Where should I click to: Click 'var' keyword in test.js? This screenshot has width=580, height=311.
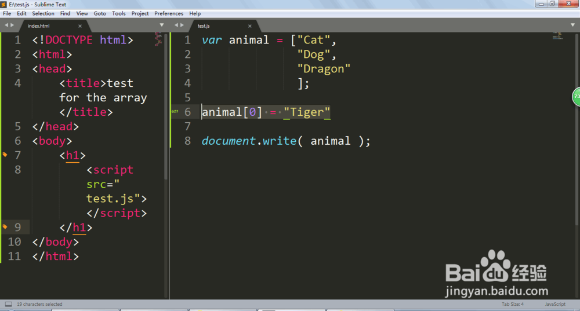[x=212, y=40]
